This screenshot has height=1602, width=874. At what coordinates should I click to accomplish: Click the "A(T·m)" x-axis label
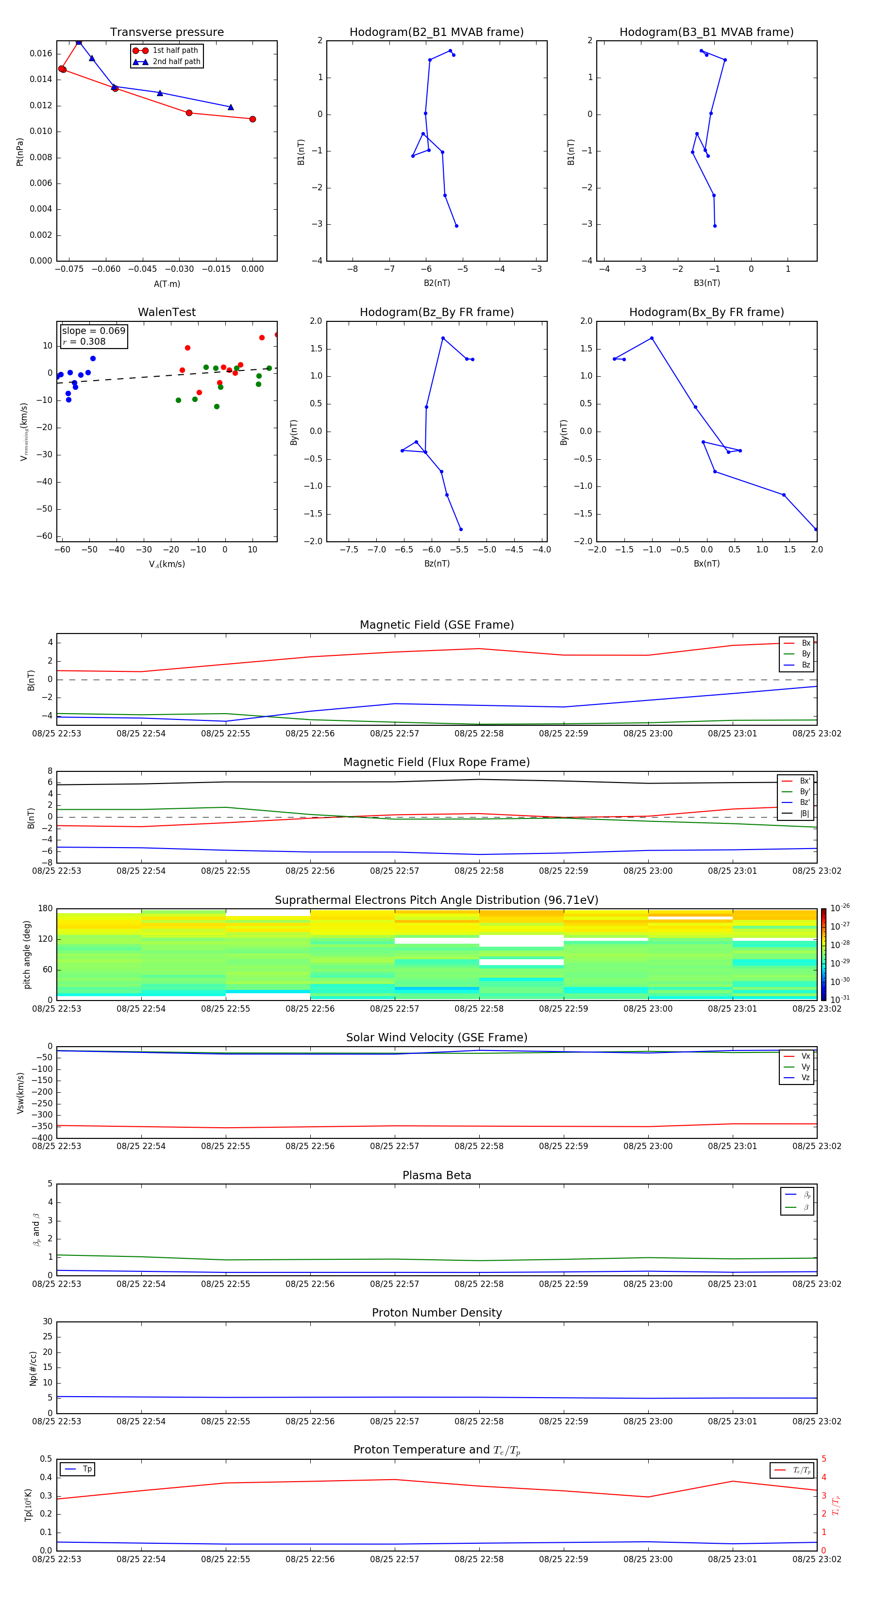[167, 284]
